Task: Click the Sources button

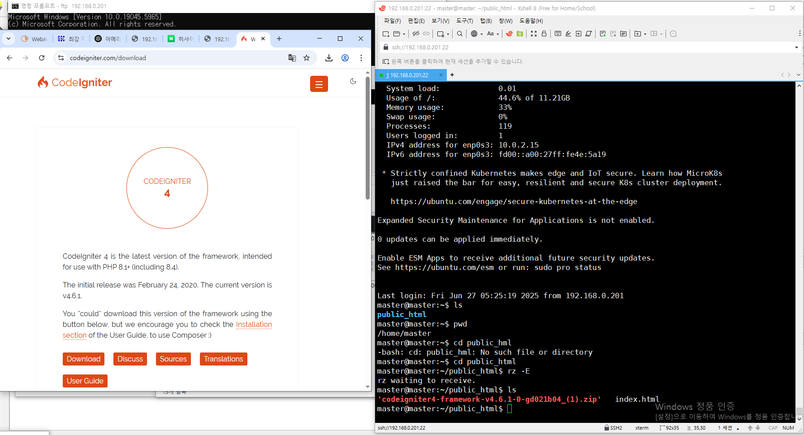Action: 173,359
